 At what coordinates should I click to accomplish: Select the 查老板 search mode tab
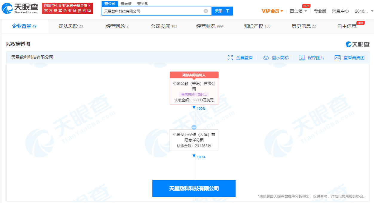[126, 4]
